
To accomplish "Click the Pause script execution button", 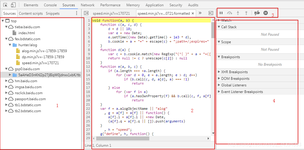I will [x=221, y=13].
